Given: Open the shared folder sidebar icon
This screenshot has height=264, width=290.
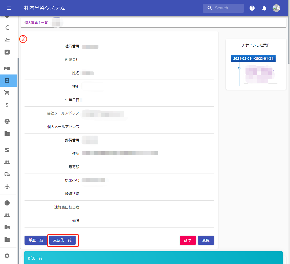Looking at the screenshot, I should 7,227.
